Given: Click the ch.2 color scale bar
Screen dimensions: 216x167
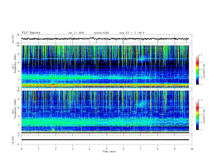Looking at the screenshot, I should pos(197,115).
